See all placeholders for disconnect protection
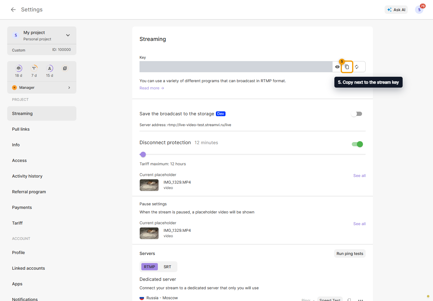This screenshot has width=433, height=301. point(359,175)
